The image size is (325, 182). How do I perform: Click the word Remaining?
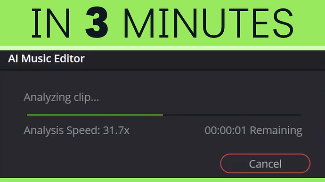pyautogui.click(x=276, y=131)
